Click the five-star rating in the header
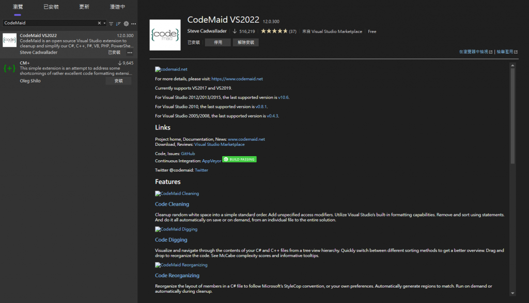 pos(274,31)
